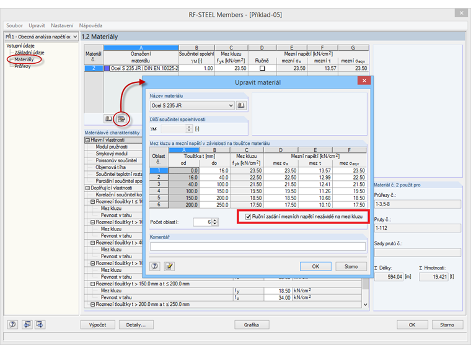The image size is (471, 353).
Task: Click the Komentář input field
Action: point(258,246)
